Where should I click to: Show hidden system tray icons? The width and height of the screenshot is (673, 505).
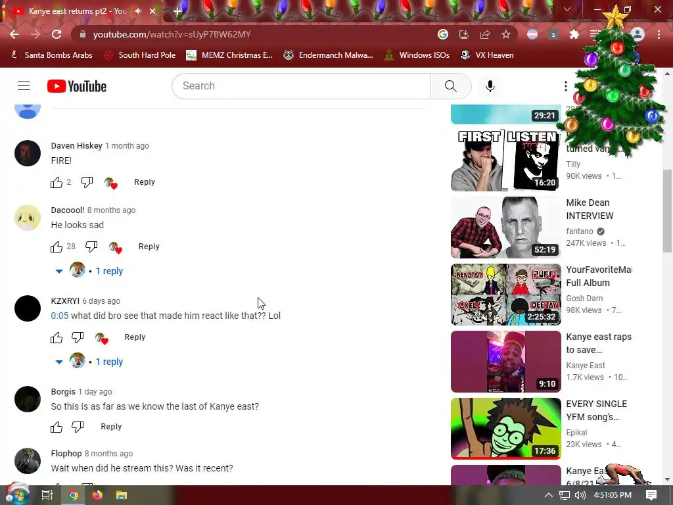549,495
